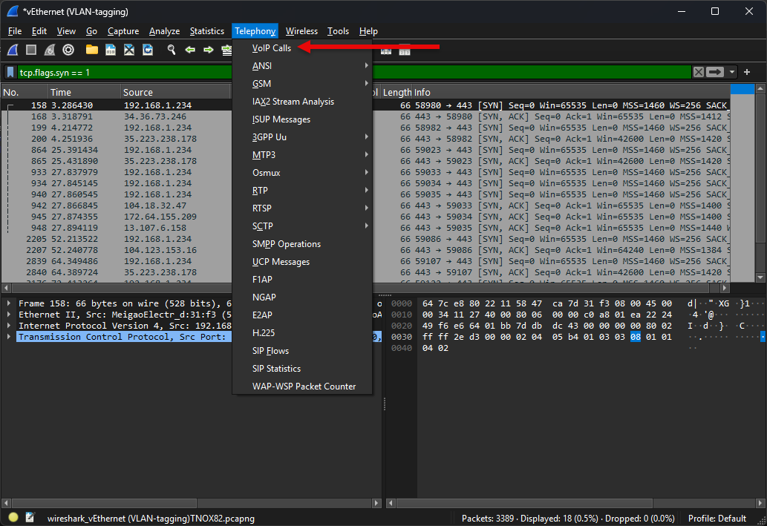
Task: Apply the display filter arrow button
Action: (x=715, y=72)
